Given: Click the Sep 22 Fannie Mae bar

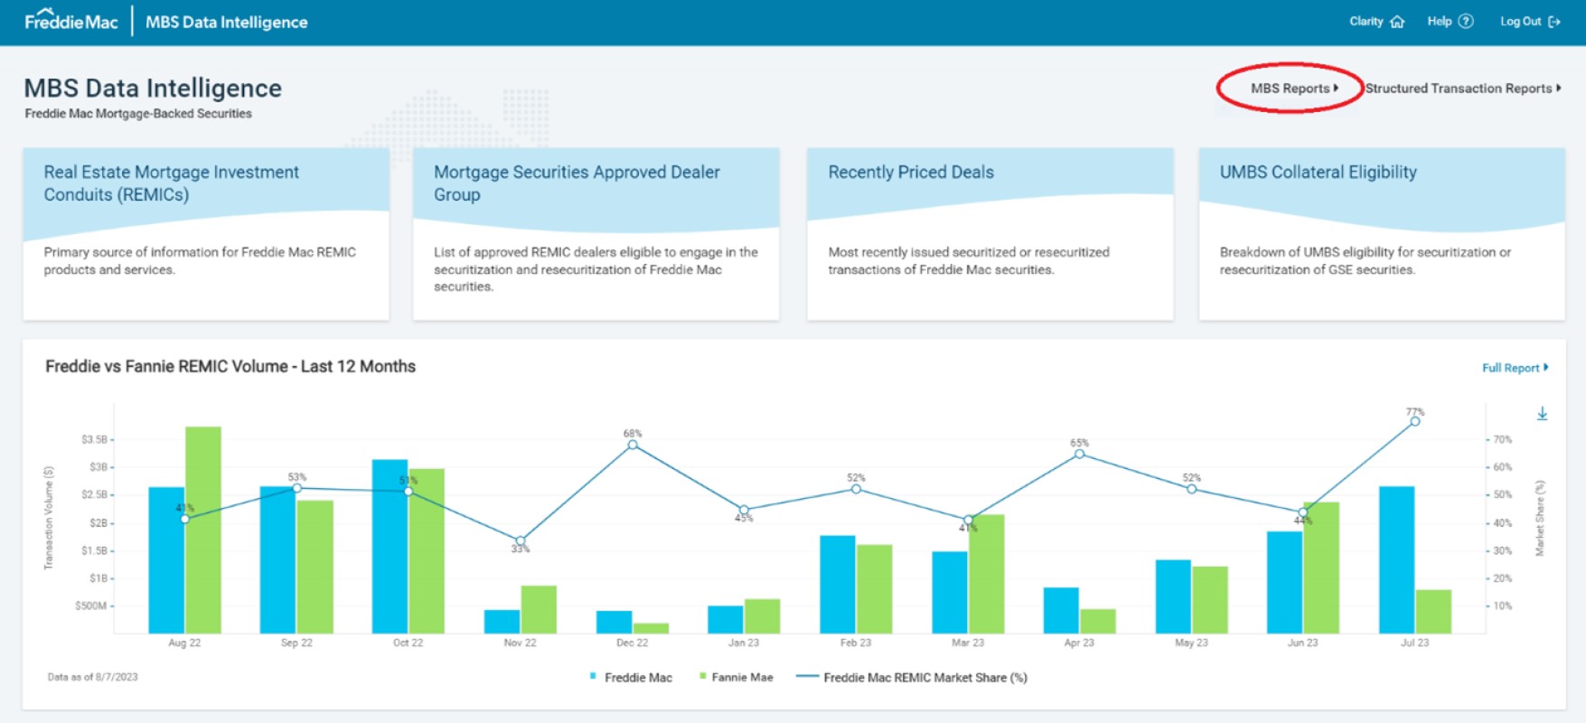Looking at the screenshot, I should tap(314, 567).
